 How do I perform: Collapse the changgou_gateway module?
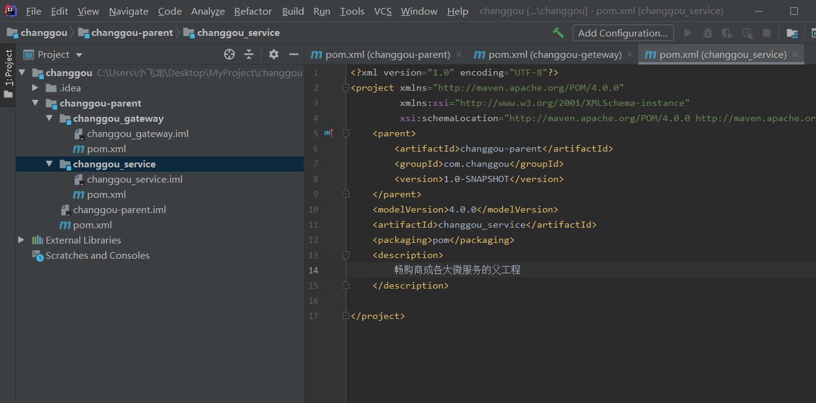(49, 118)
